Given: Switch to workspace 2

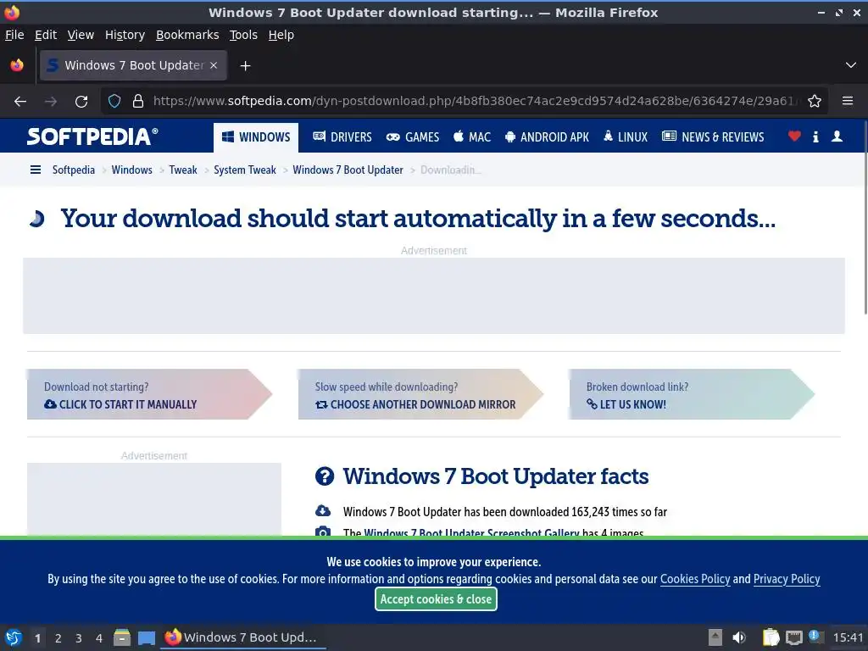Looking at the screenshot, I should 58,638.
